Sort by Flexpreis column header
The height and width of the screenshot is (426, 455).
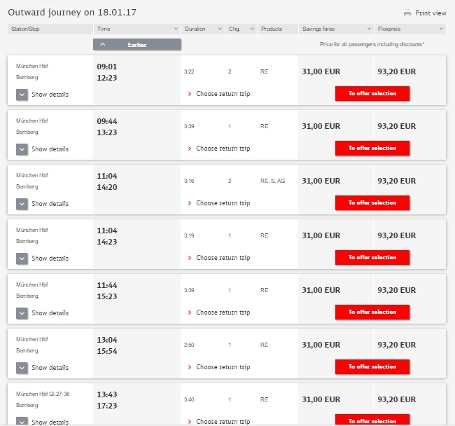(x=411, y=29)
